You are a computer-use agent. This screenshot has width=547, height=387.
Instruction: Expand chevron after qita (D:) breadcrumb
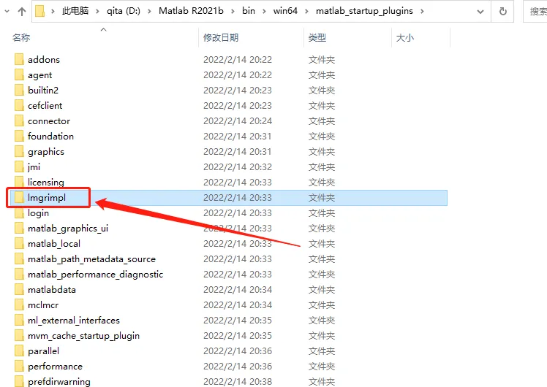(149, 12)
